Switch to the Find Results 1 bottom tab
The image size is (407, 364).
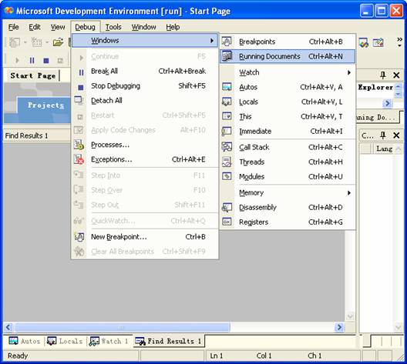click(x=169, y=341)
